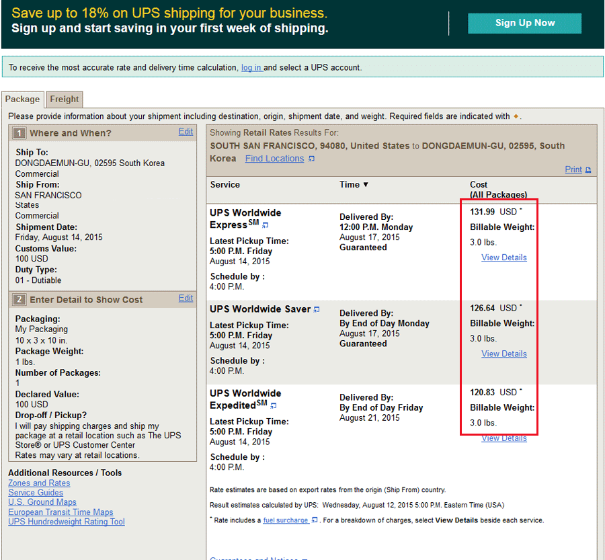Click the By End of Day Friday text
The image size is (605, 560).
tap(381, 408)
